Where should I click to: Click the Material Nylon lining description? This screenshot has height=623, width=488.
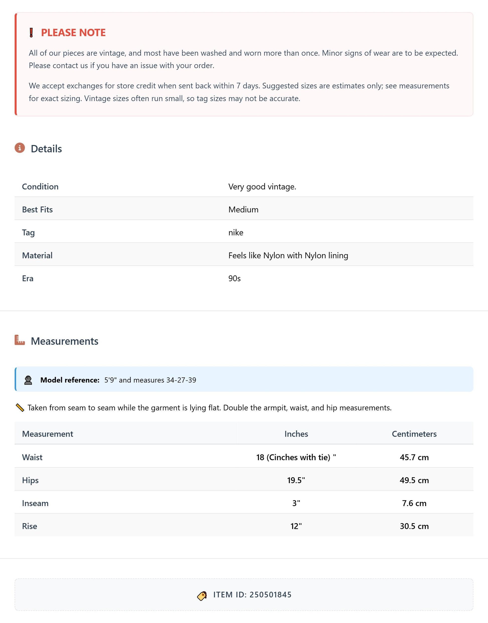click(288, 256)
